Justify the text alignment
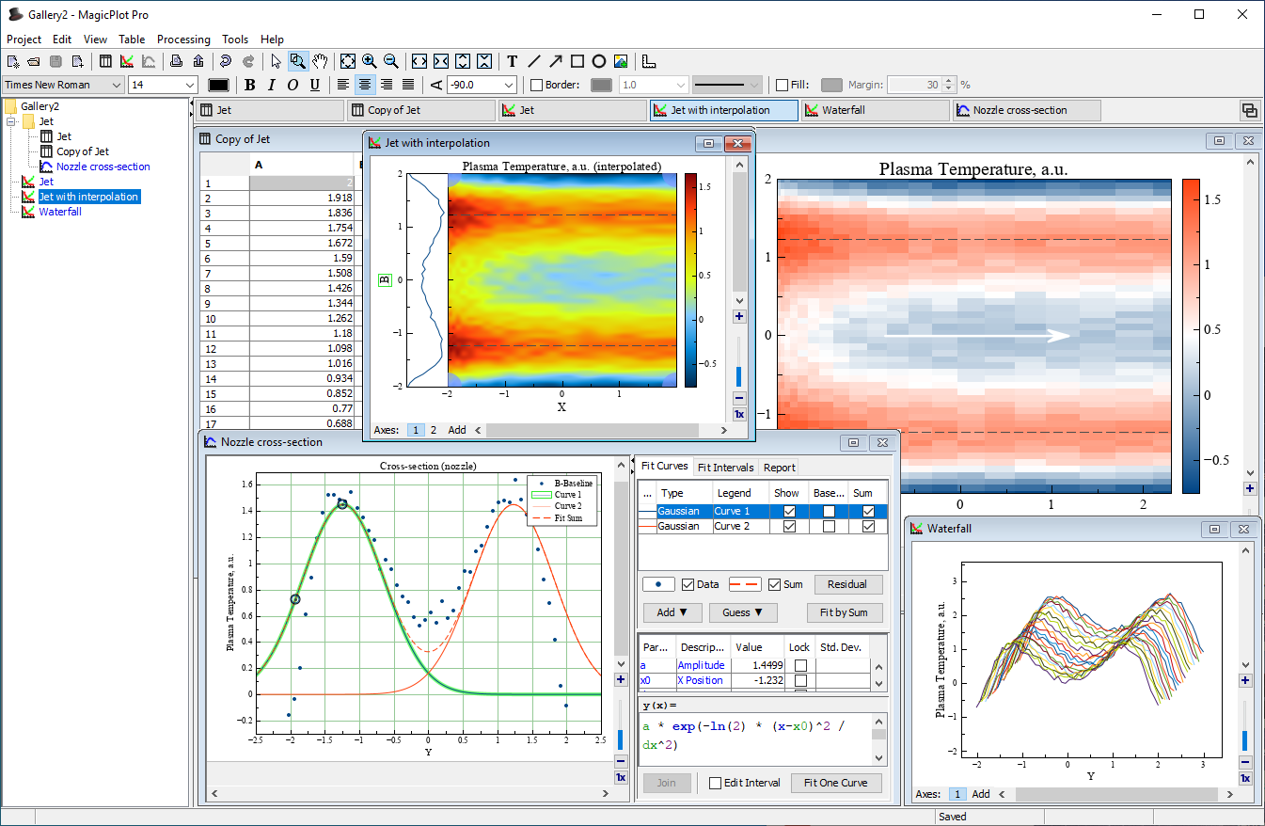1265x826 pixels. (408, 85)
